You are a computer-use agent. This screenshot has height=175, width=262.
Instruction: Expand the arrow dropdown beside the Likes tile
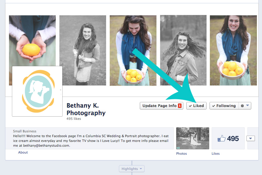pyautogui.click(x=251, y=138)
